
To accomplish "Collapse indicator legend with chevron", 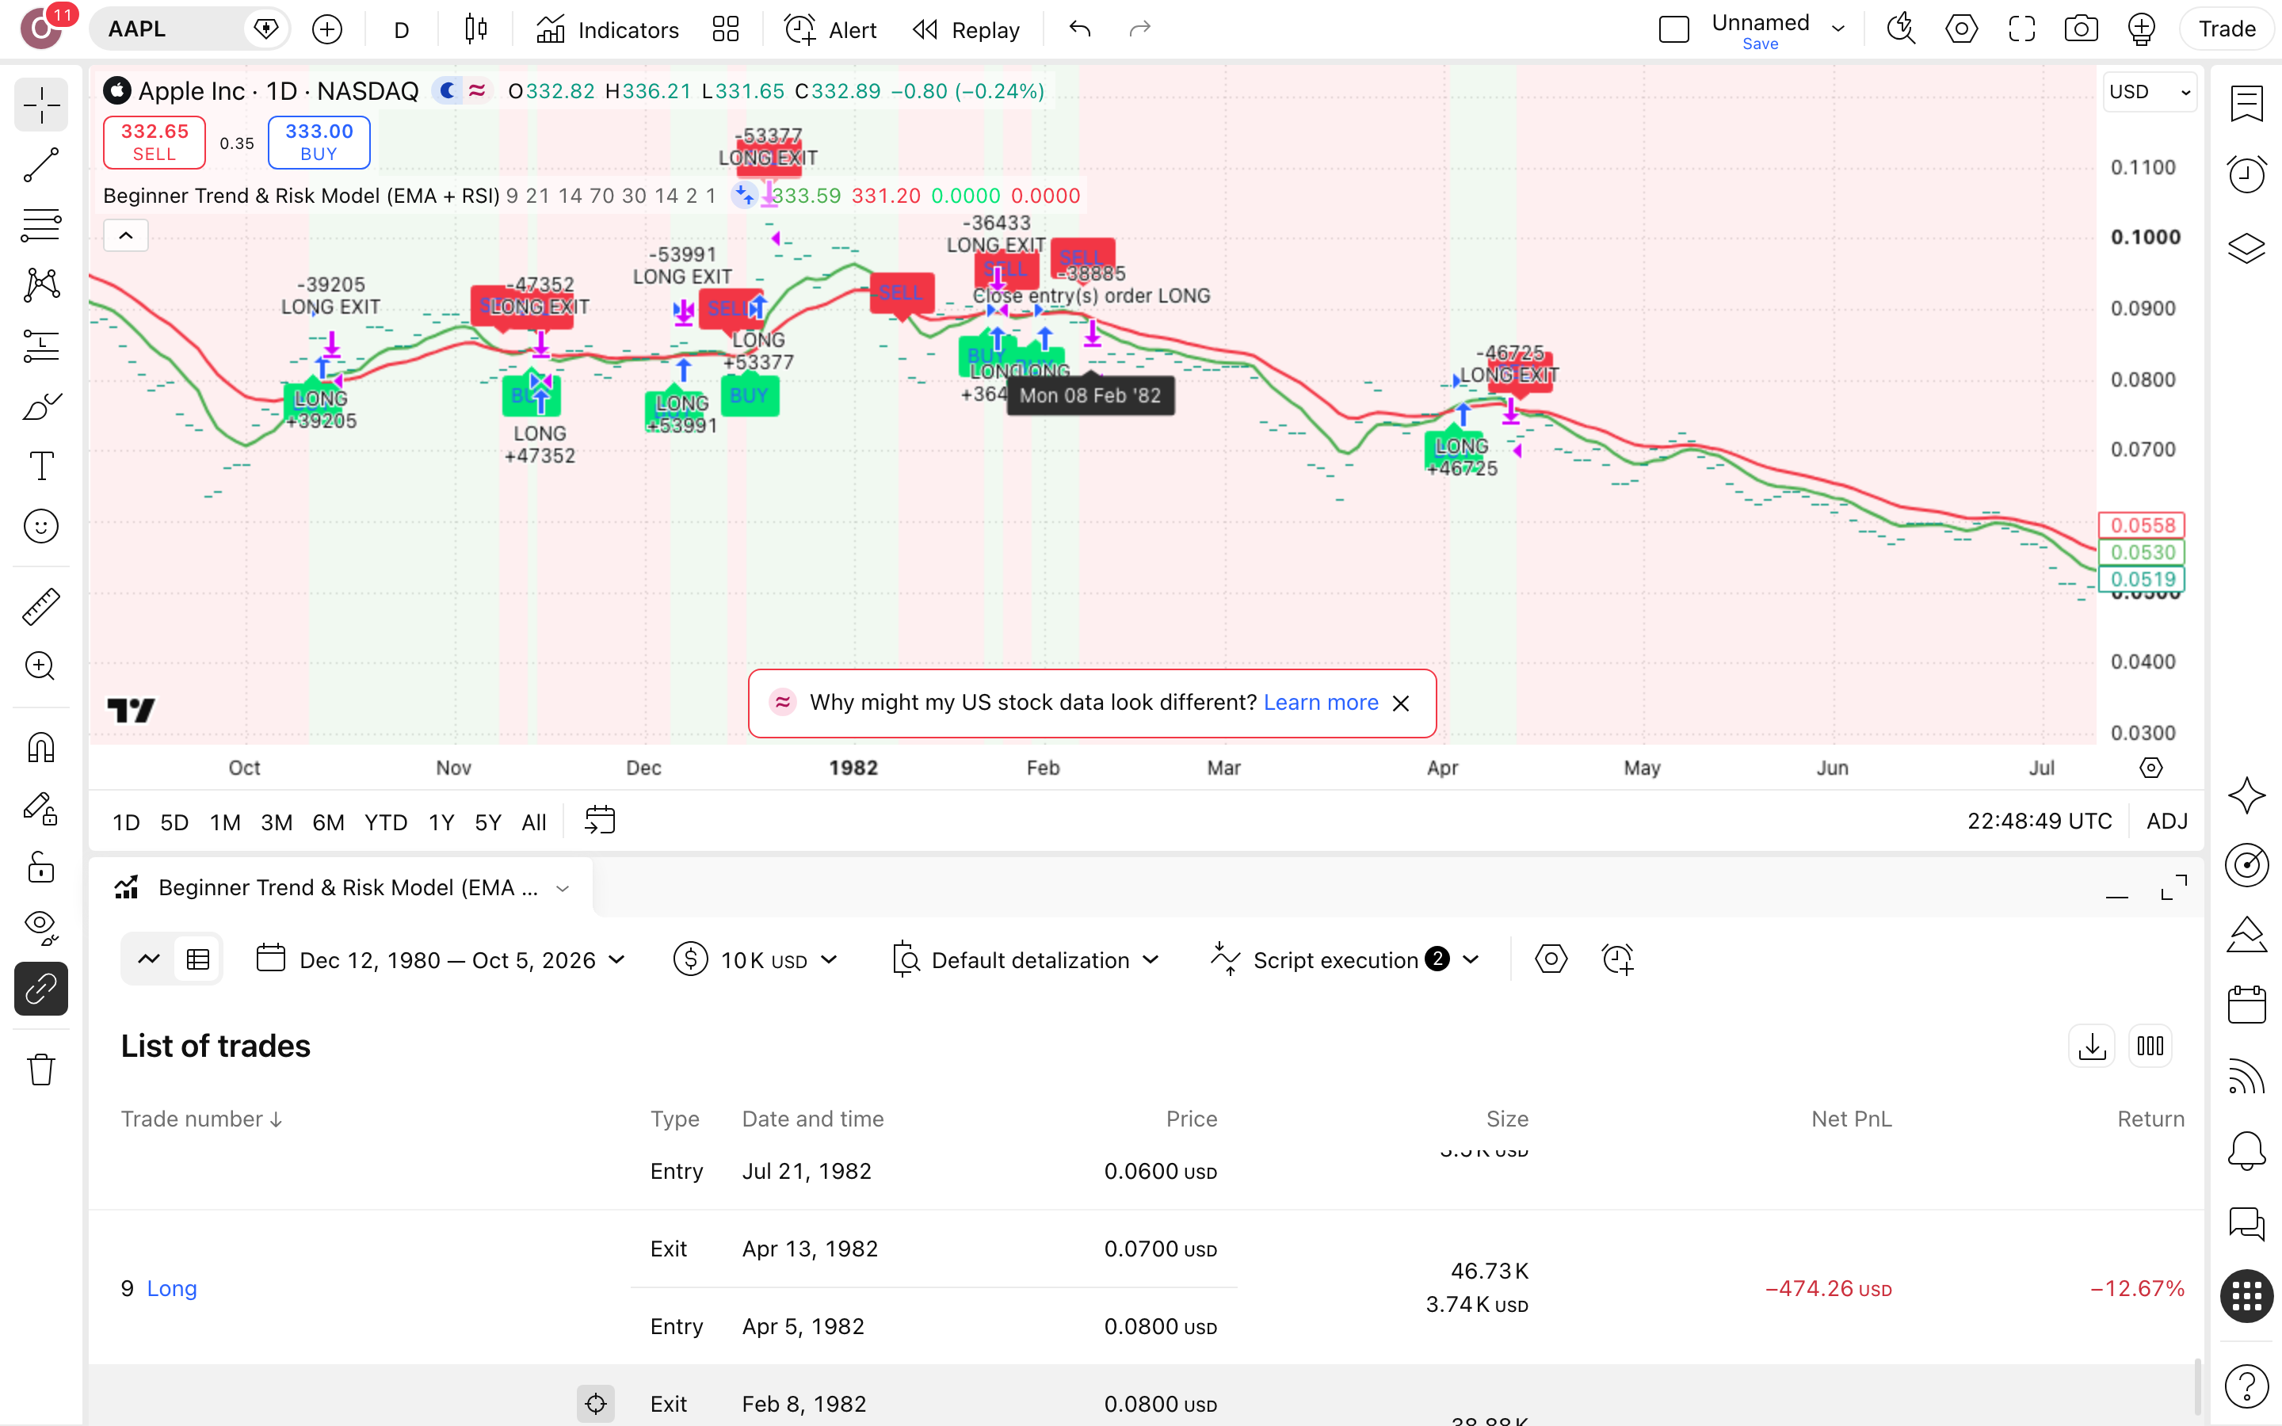I will pos(125,236).
